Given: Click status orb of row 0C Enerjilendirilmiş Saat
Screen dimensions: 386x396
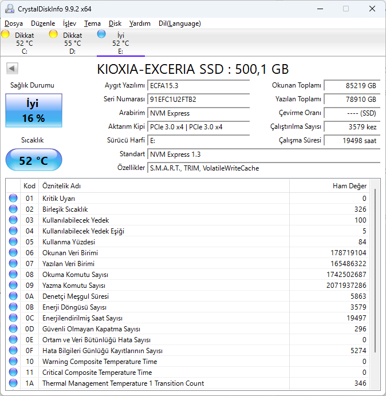Looking at the screenshot, I should click(13, 318).
